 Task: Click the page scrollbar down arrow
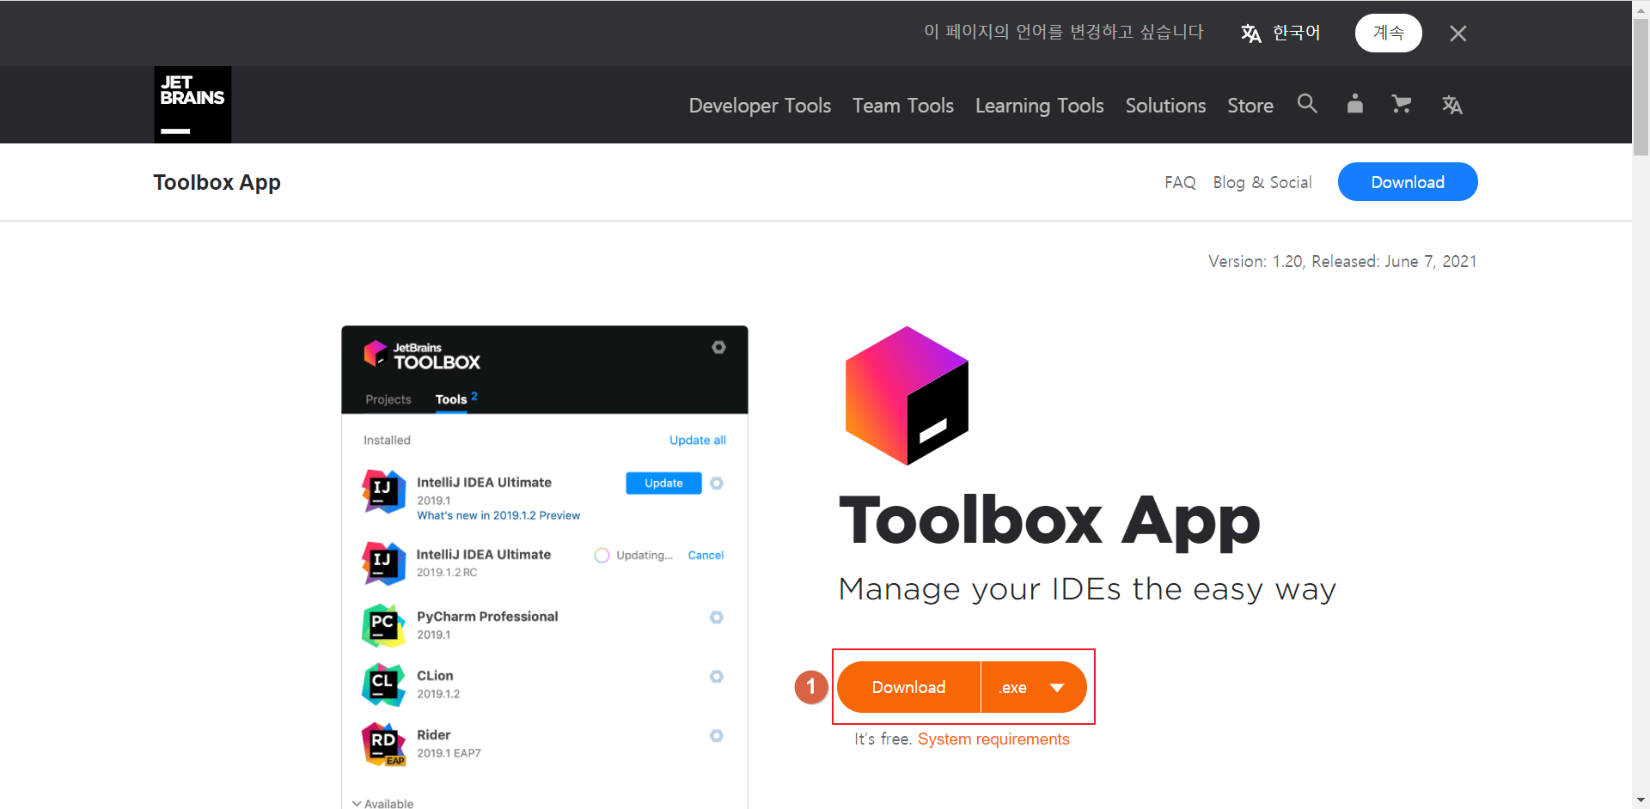coord(1641,800)
